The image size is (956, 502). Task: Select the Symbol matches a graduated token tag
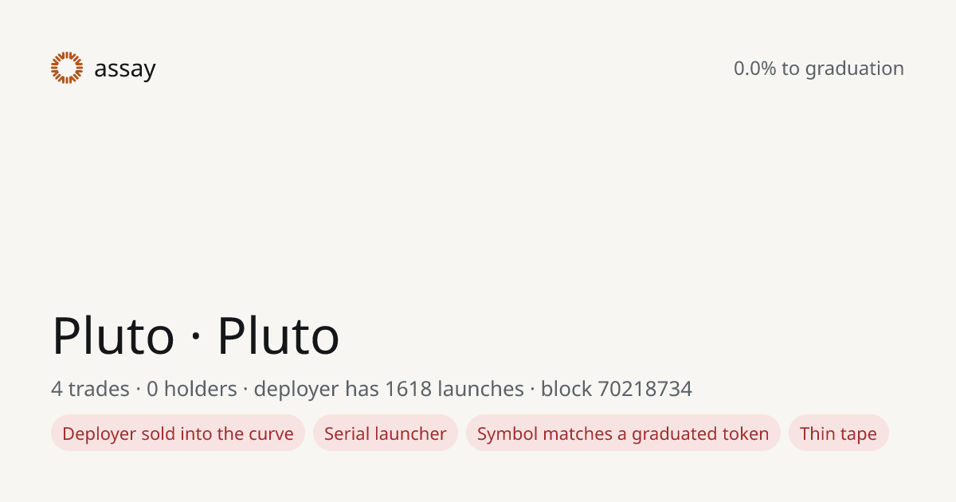click(x=623, y=433)
